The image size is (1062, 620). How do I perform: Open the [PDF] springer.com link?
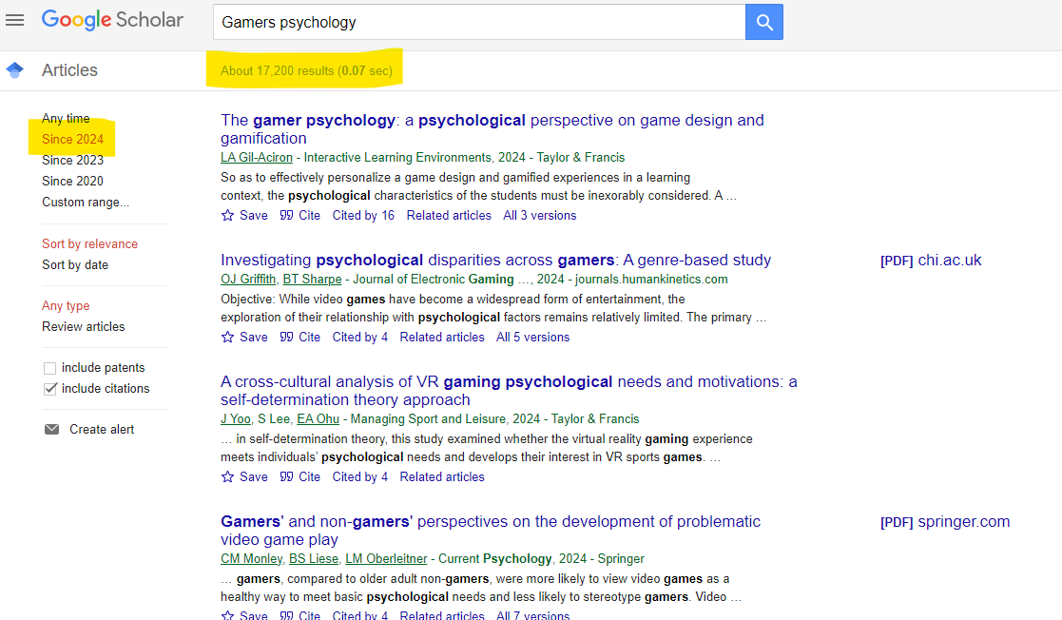click(945, 522)
